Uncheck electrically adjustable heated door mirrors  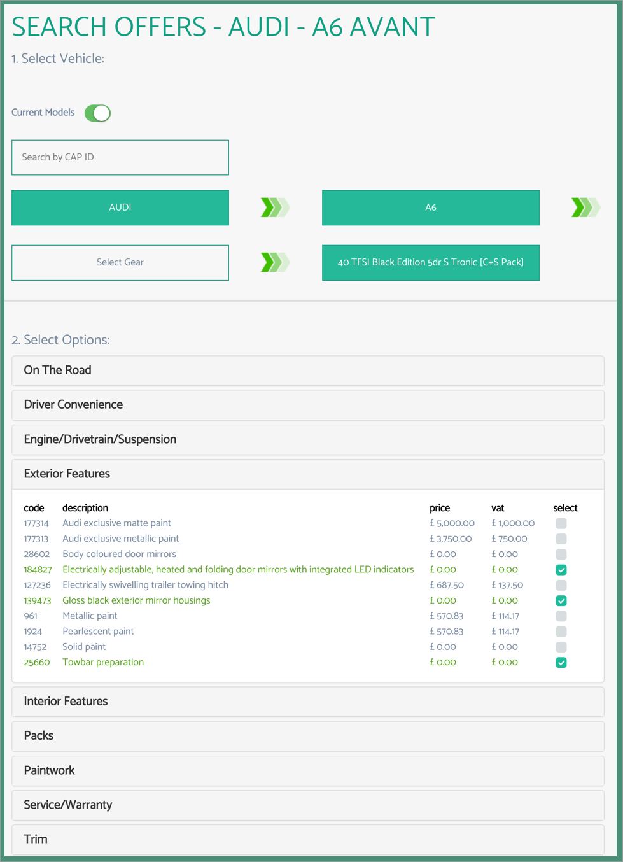coord(561,569)
